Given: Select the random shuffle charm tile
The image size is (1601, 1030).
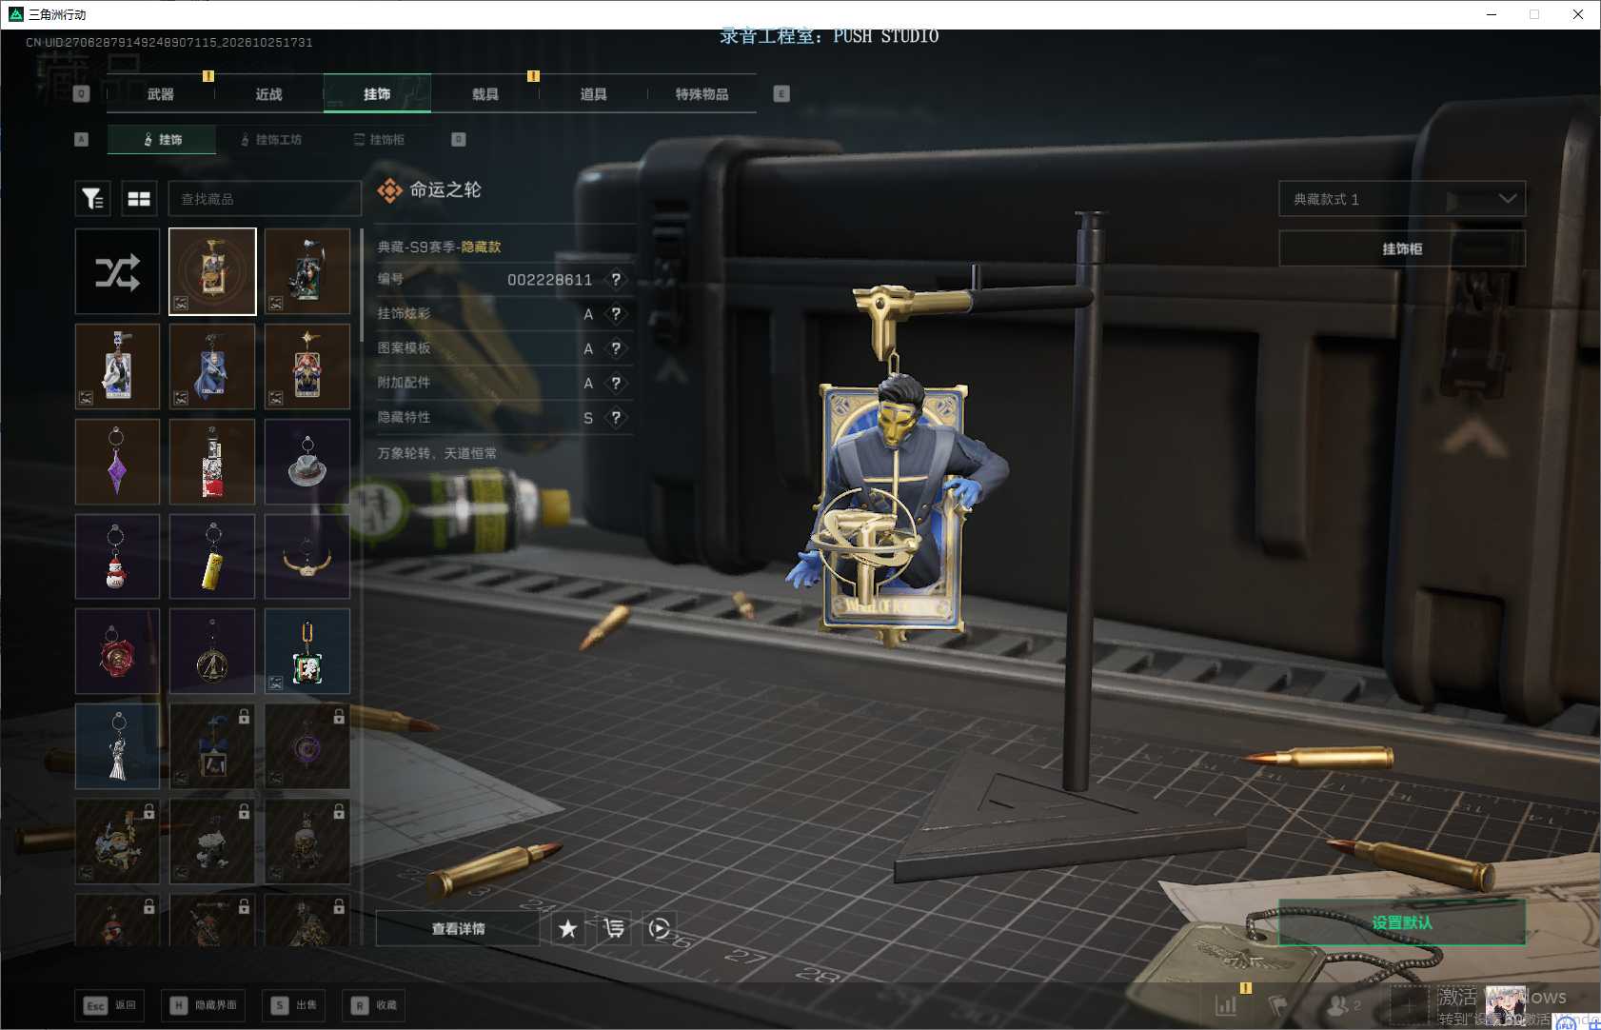Looking at the screenshot, I should click(117, 271).
